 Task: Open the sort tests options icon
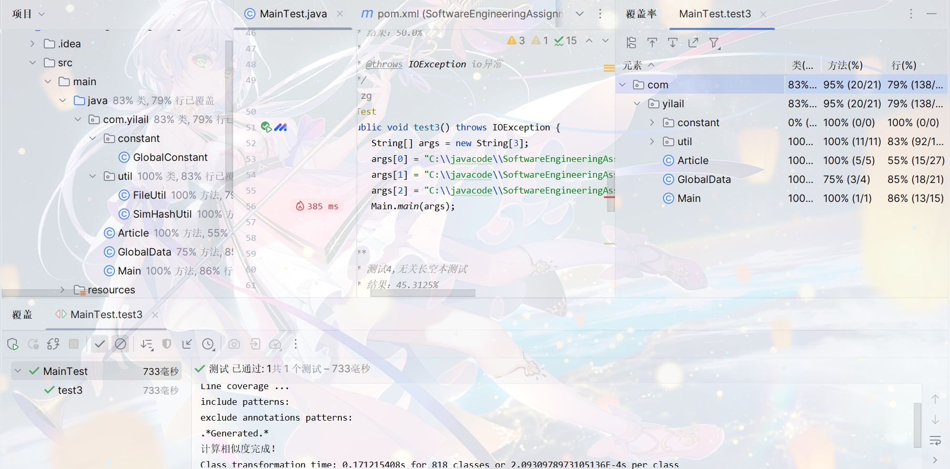(147, 344)
